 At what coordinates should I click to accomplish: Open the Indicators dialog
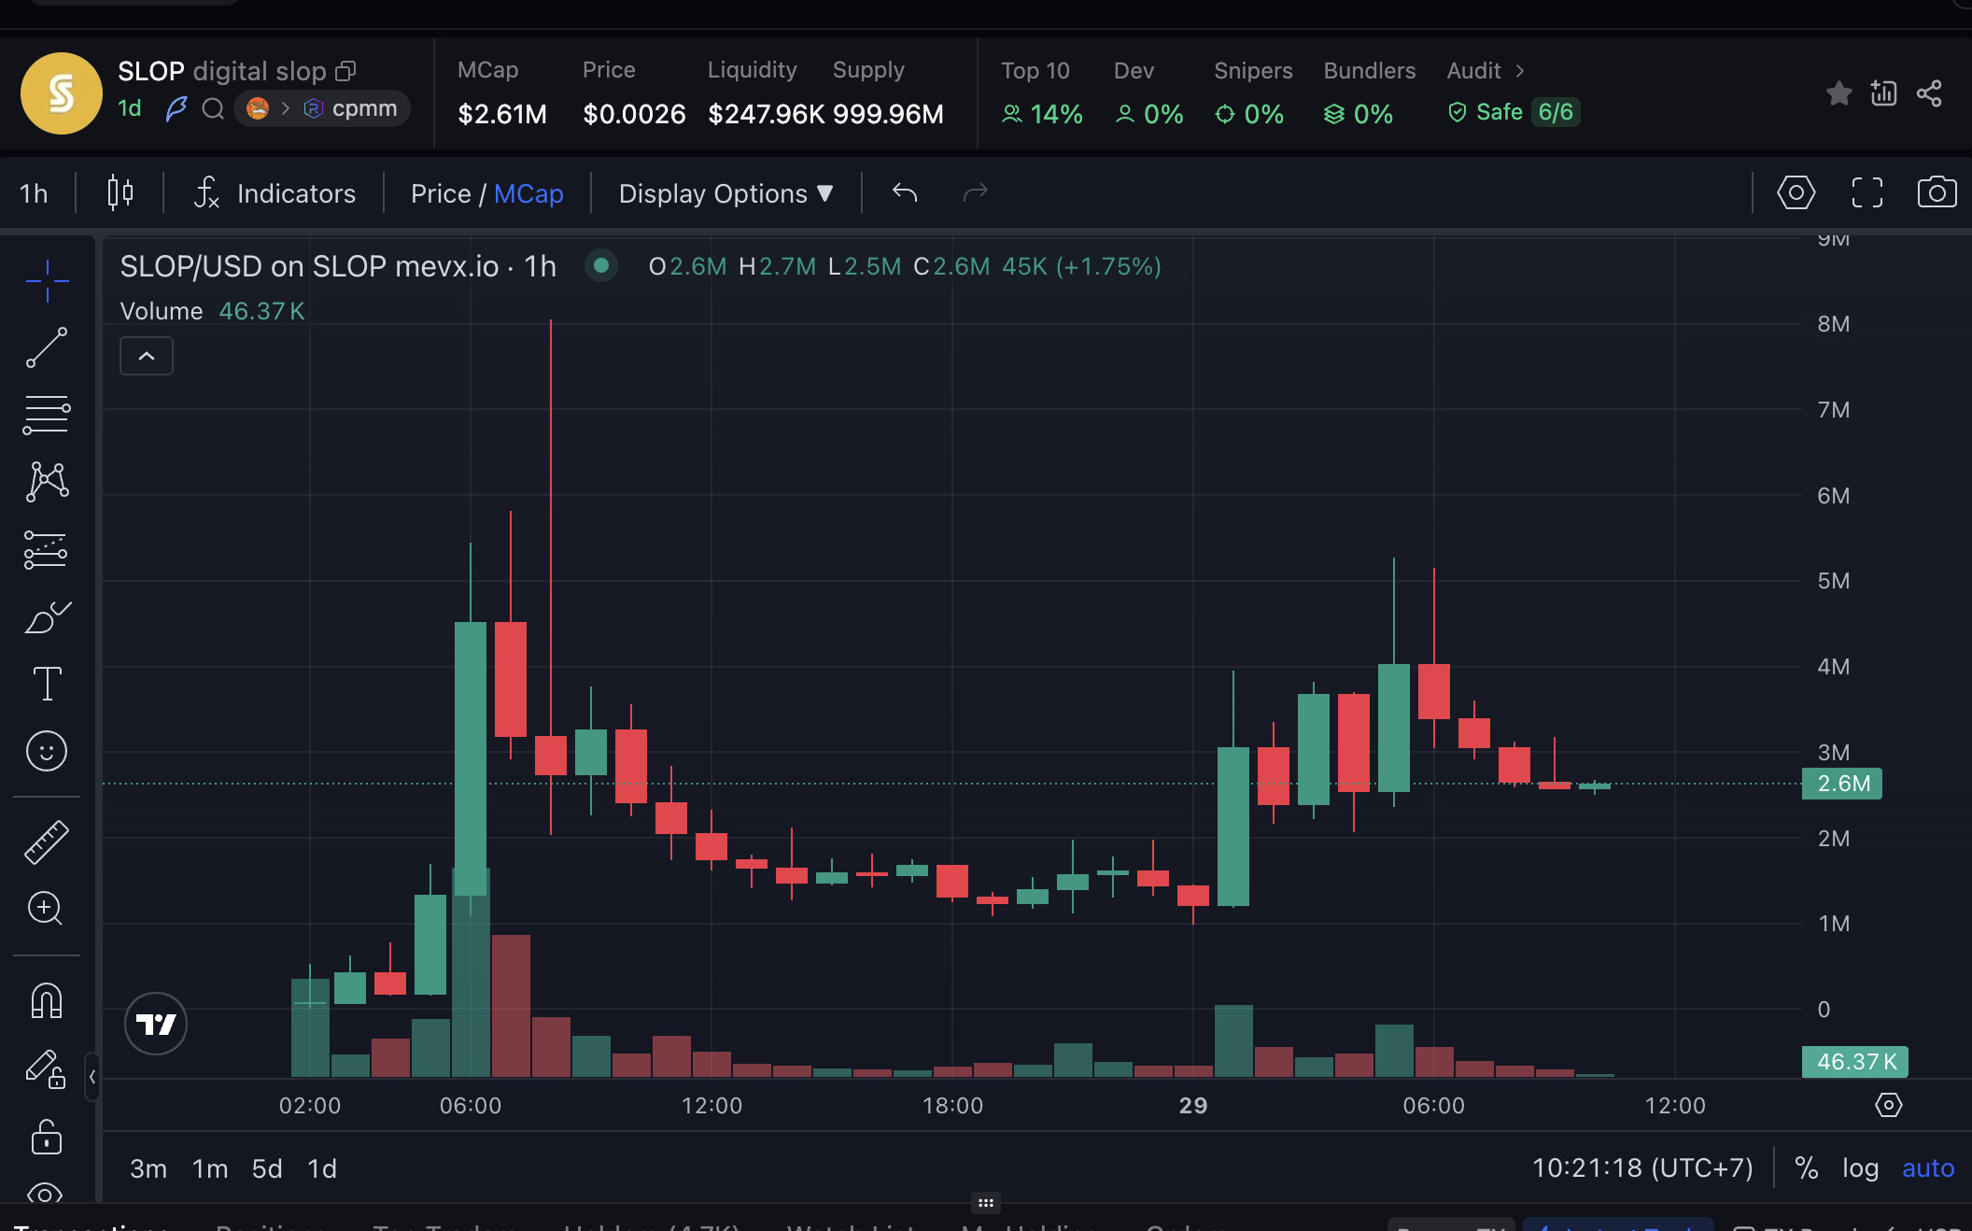pyautogui.click(x=275, y=193)
